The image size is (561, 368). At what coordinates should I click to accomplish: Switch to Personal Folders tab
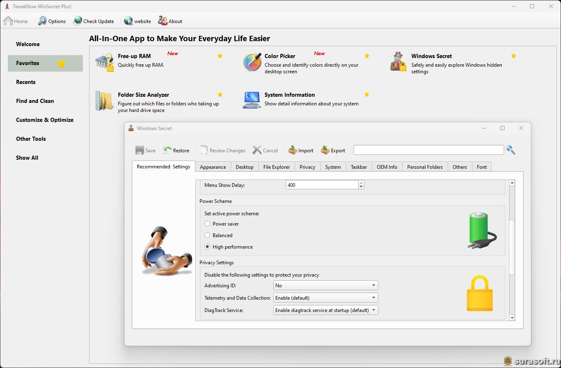425,167
